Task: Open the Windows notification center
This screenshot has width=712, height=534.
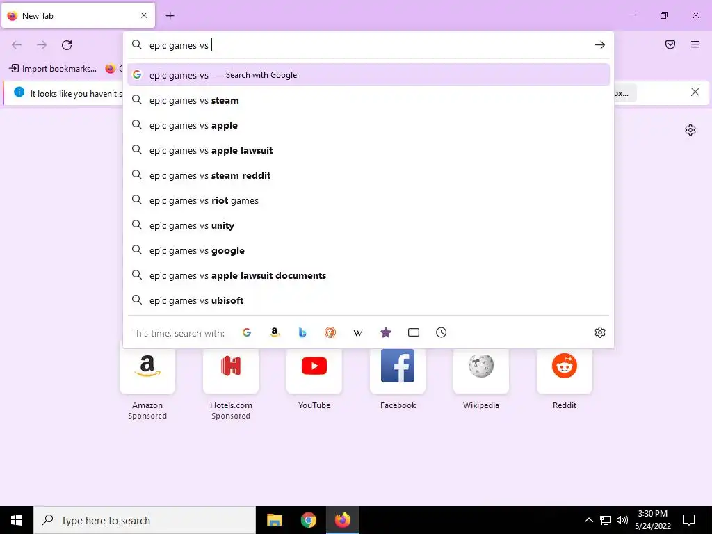Action: pos(689,520)
